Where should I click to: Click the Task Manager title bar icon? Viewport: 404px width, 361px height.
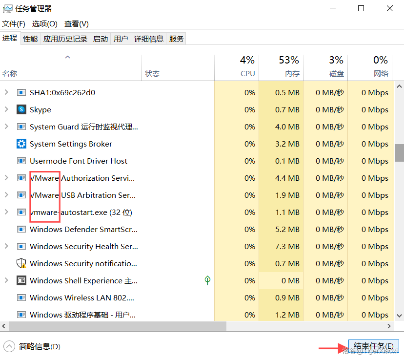tap(8, 8)
